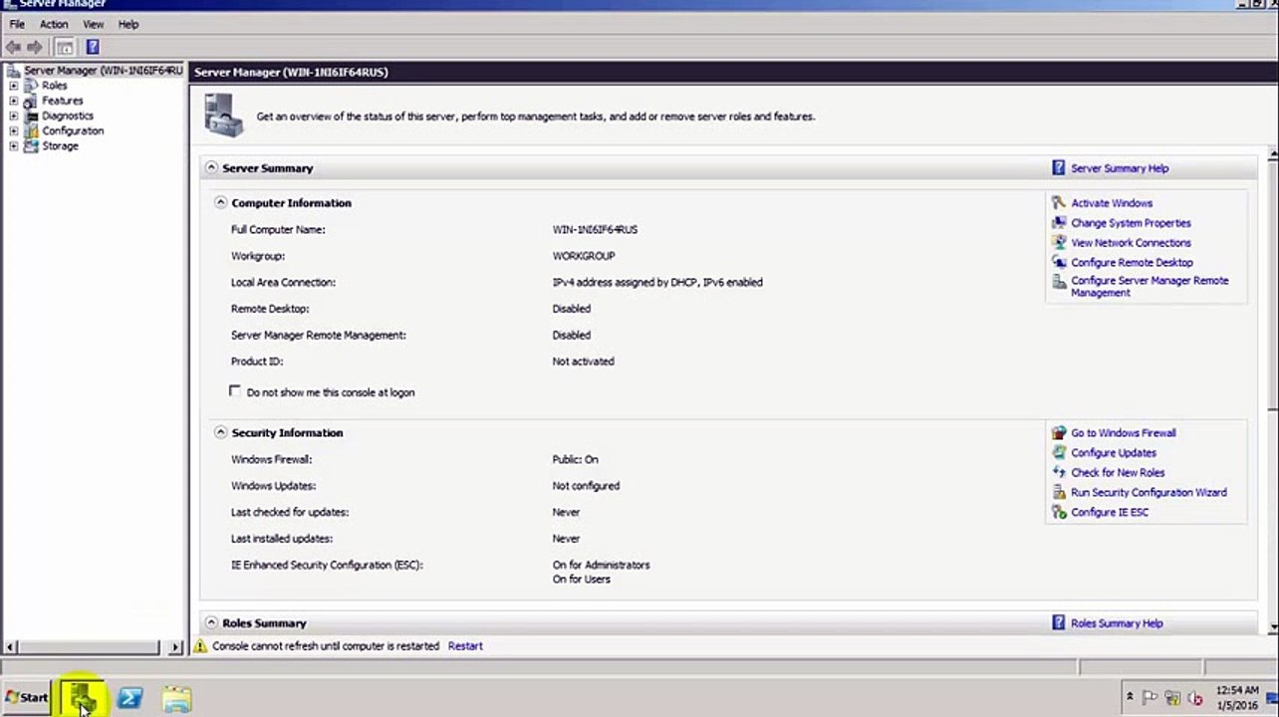The width and height of the screenshot is (1279, 717).
Task: Click the Configure Updates icon
Action: [x=1059, y=453]
